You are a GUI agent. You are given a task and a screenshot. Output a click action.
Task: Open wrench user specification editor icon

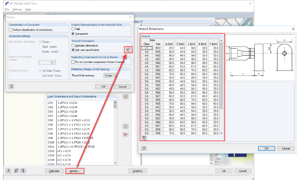[x=128, y=50]
